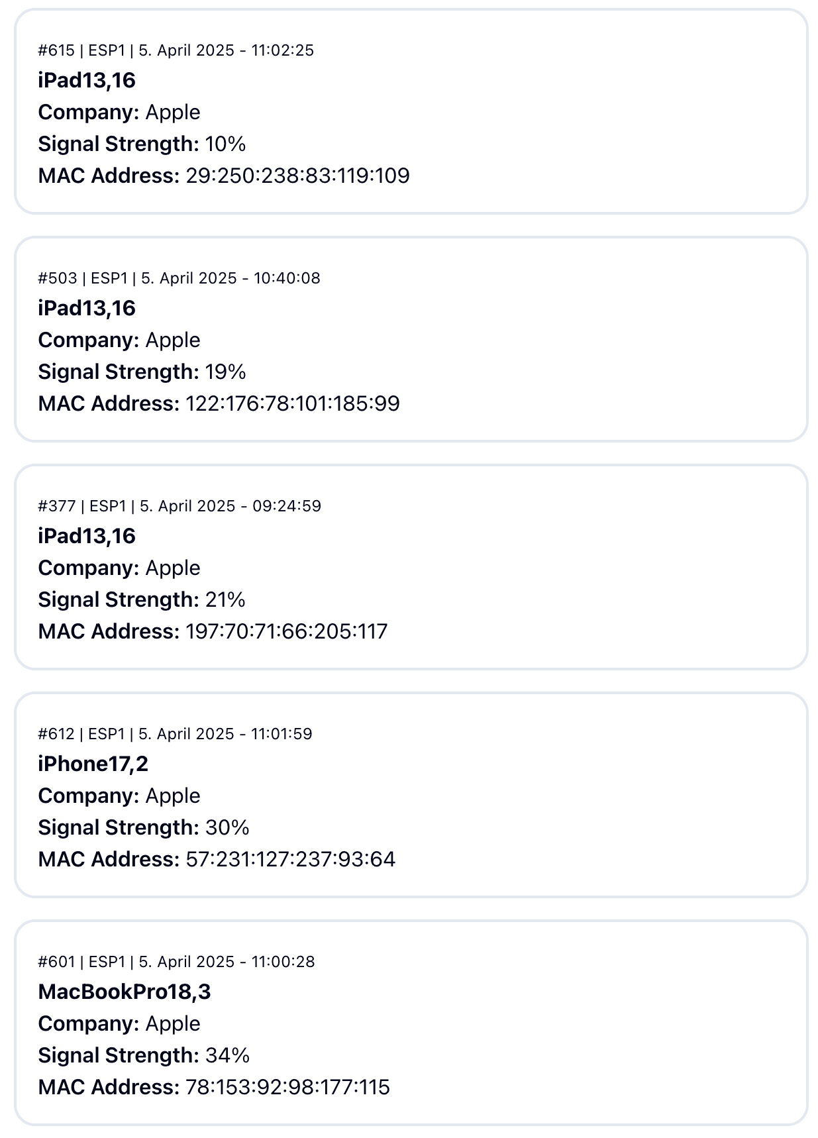Viewport: 818px width, 1138px height.
Task: Click the #612 timestamp 11:01:59 header
Action: pos(175,734)
